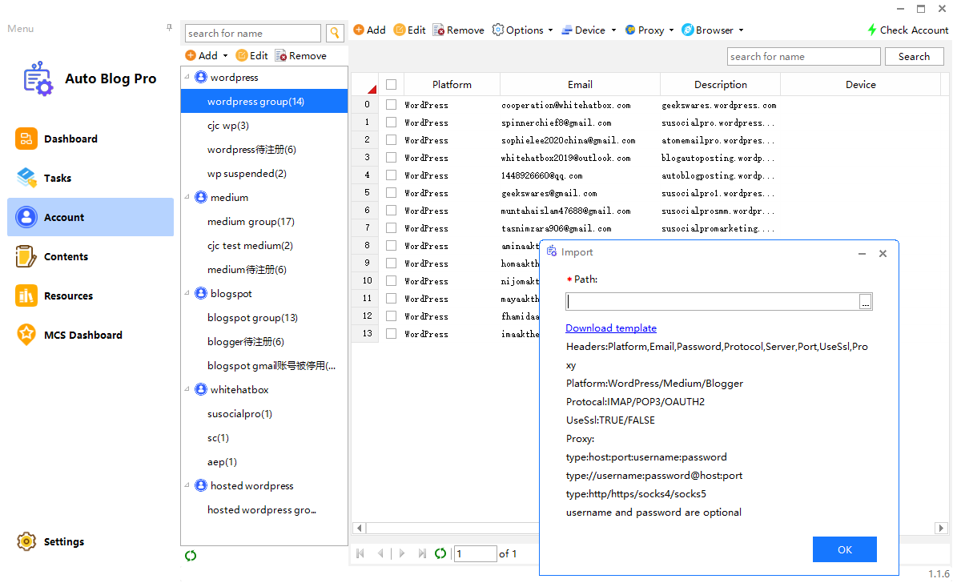Open the cjc wp(3) group

228,125
